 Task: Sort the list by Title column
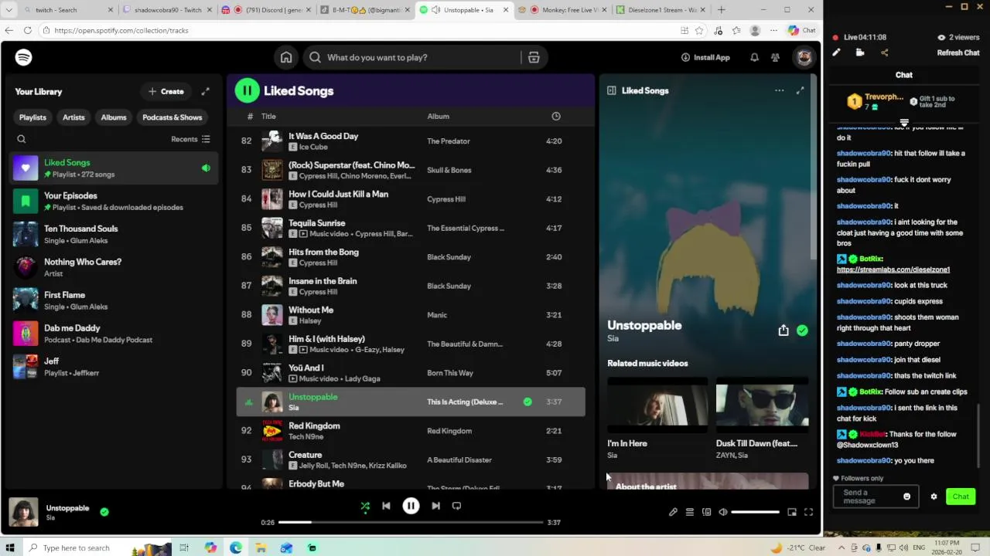click(268, 116)
